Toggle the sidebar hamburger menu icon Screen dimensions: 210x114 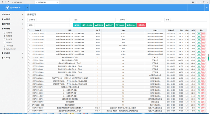28,8
